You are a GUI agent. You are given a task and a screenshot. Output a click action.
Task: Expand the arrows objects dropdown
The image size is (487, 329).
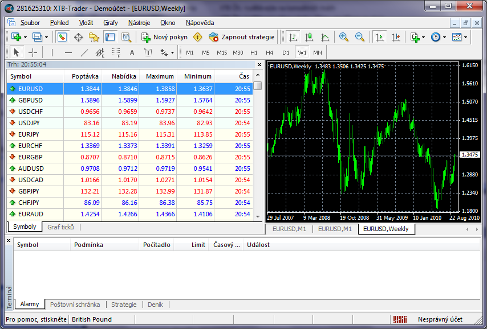172,53
